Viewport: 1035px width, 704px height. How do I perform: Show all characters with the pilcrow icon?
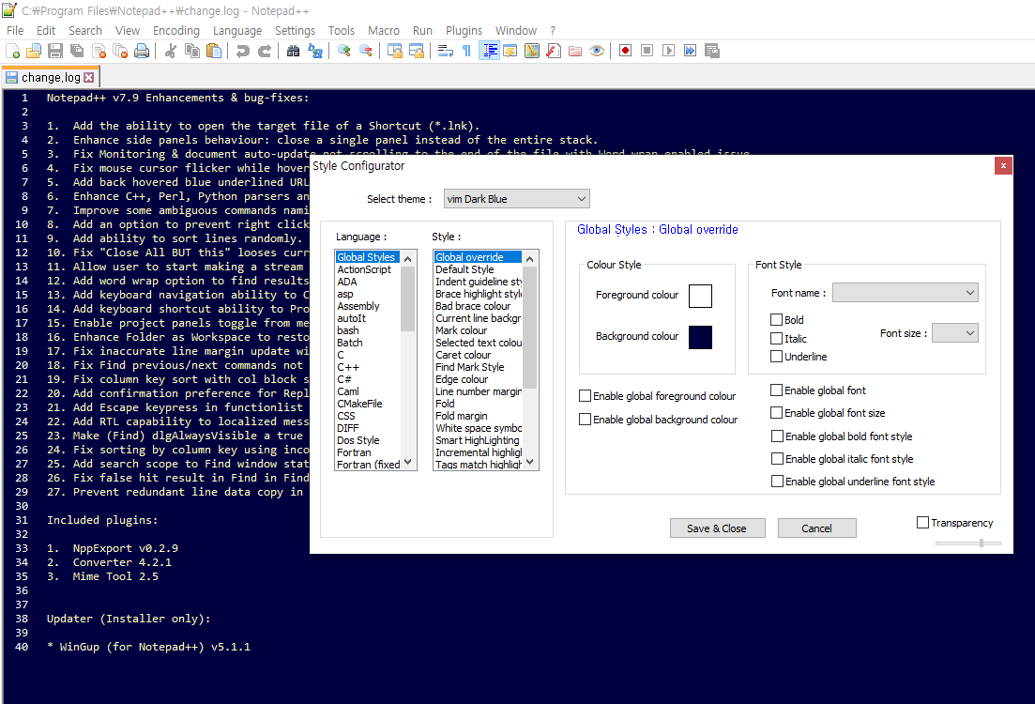[x=466, y=51]
